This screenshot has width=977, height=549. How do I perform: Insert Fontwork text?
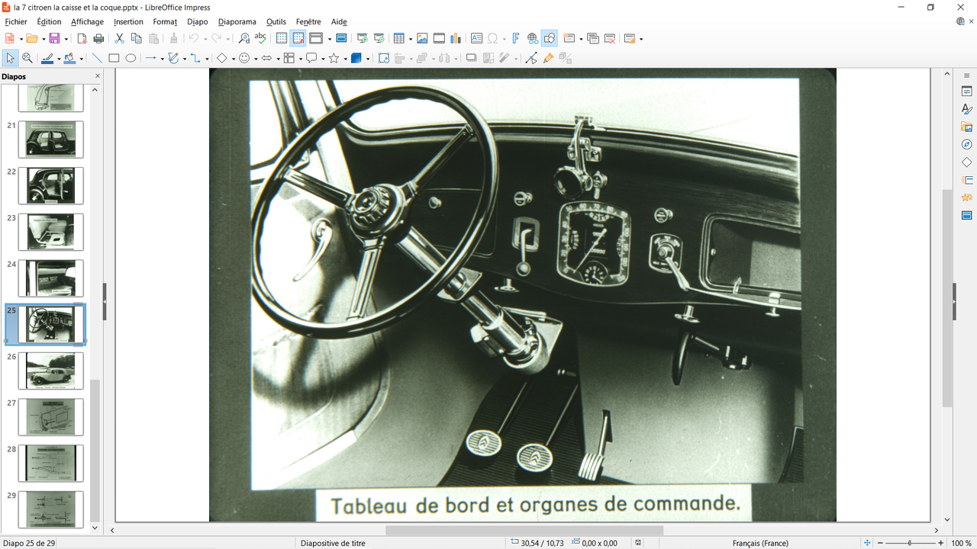click(x=515, y=38)
